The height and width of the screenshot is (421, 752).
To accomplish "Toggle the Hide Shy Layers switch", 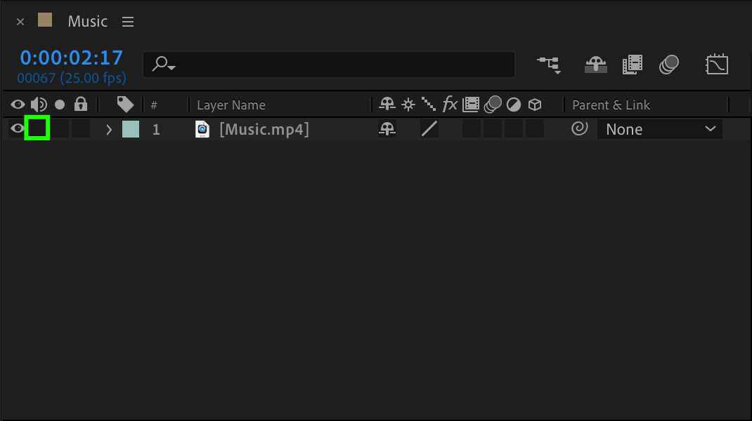I will pos(596,65).
